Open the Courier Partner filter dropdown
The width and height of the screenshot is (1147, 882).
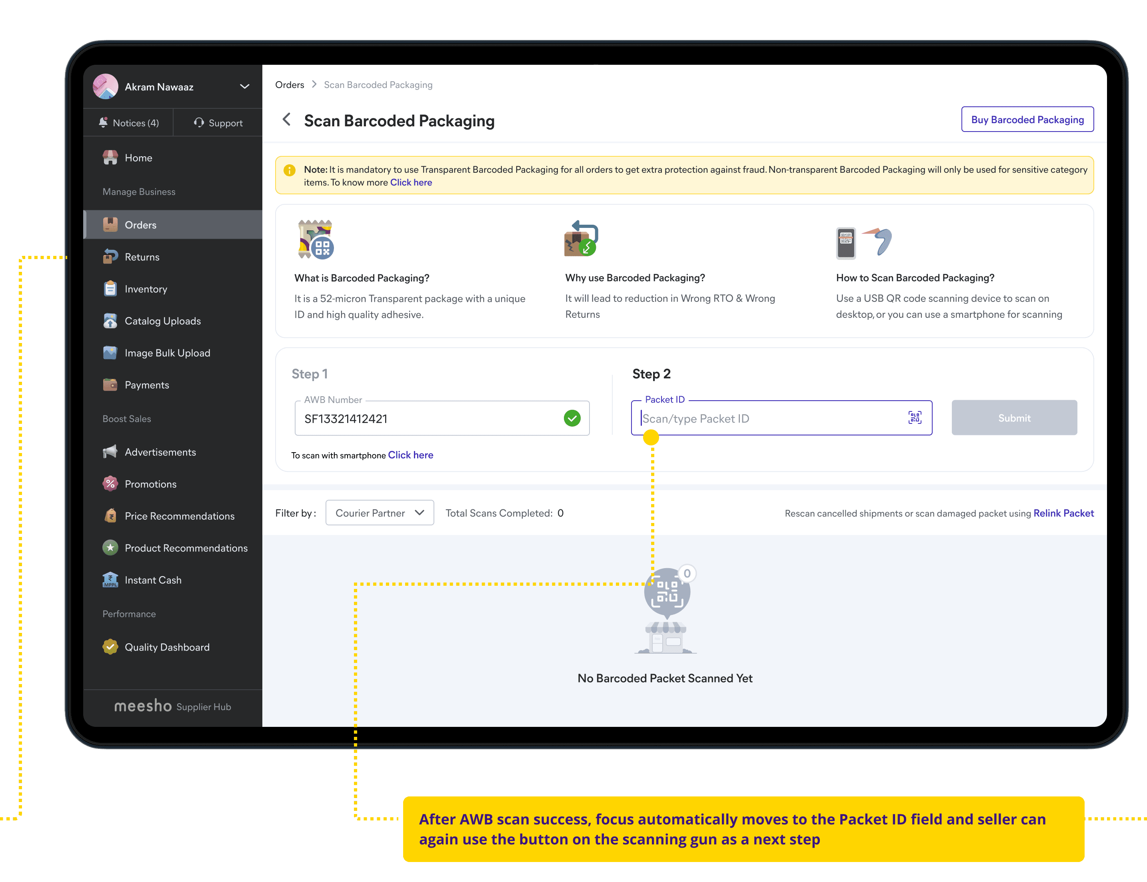click(379, 513)
